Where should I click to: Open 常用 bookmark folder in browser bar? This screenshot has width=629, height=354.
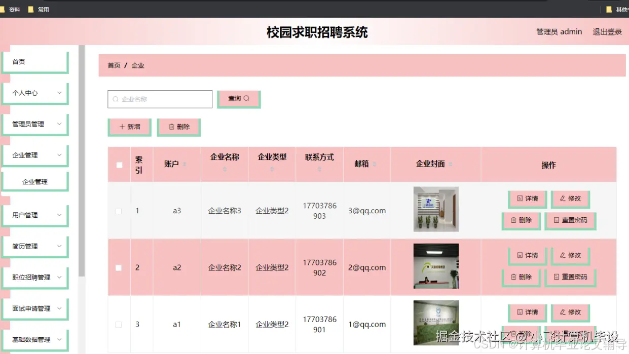39,10
